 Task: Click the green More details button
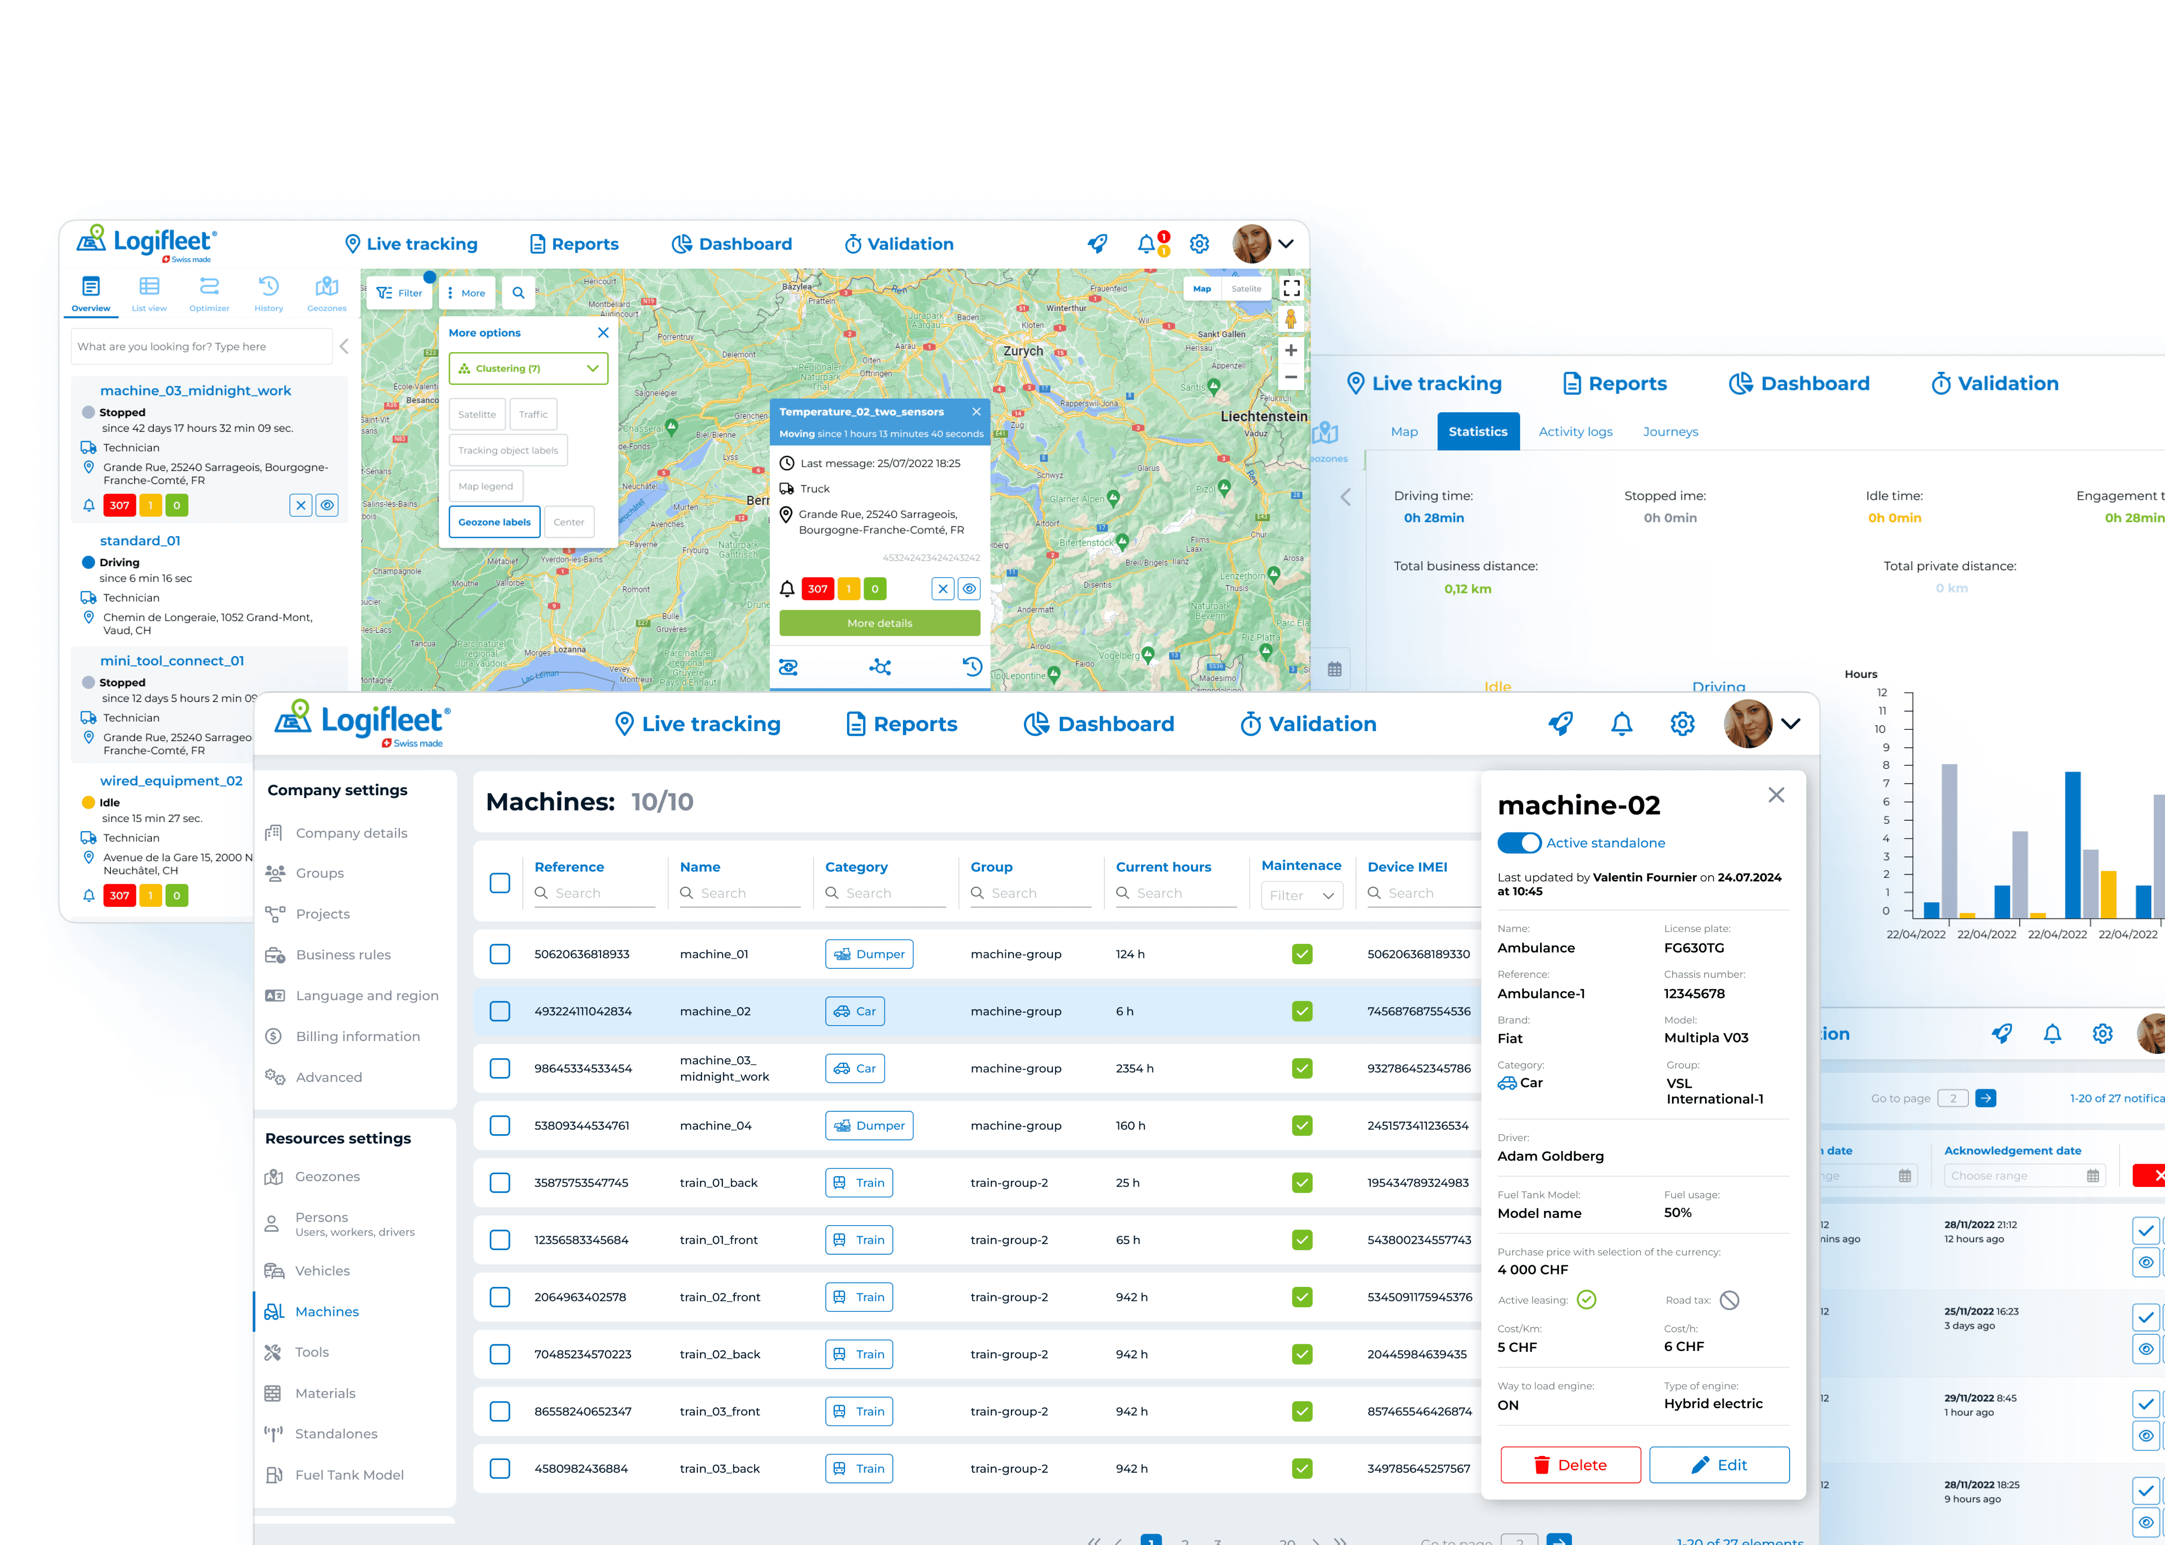tap(880, 624)
